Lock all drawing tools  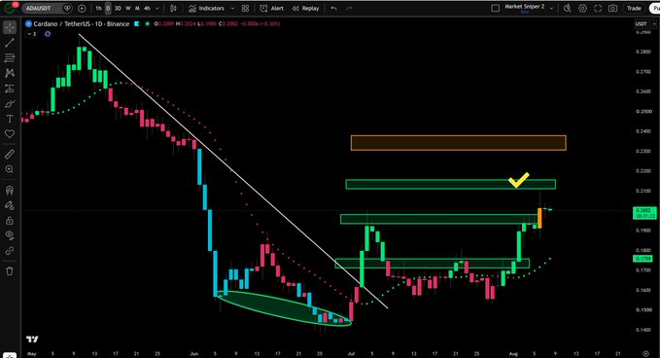(10, 220)
